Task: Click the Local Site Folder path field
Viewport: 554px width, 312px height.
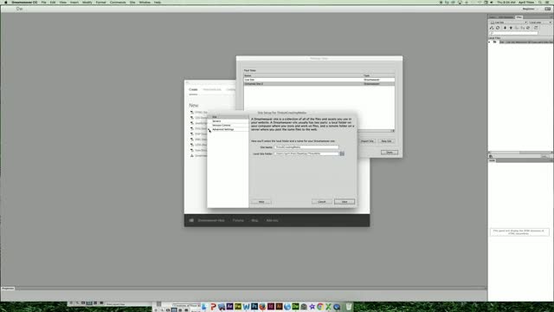Action: pyautogui.click(x=306, y=154)
